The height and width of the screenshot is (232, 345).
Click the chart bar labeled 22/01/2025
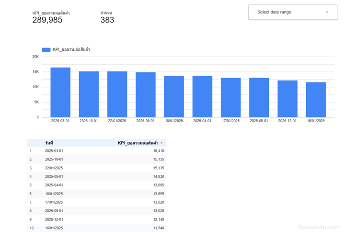click(117, 94)
